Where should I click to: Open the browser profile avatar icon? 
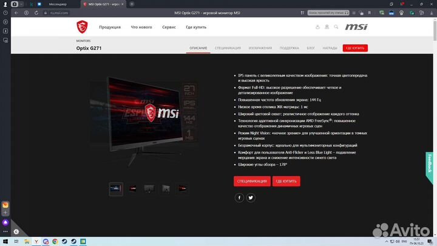[x=5, y=4]
